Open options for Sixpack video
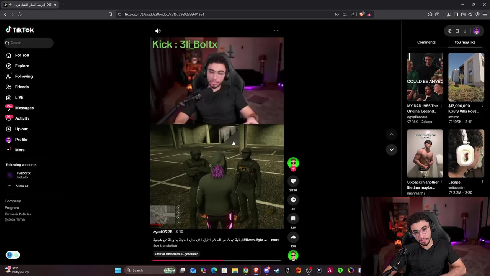This screenshot has width=490, height=276. [441, 182]
